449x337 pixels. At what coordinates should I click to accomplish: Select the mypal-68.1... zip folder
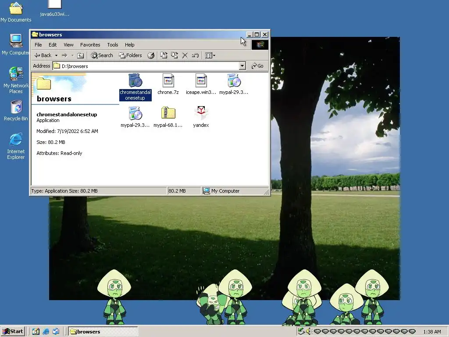point(168,117)
